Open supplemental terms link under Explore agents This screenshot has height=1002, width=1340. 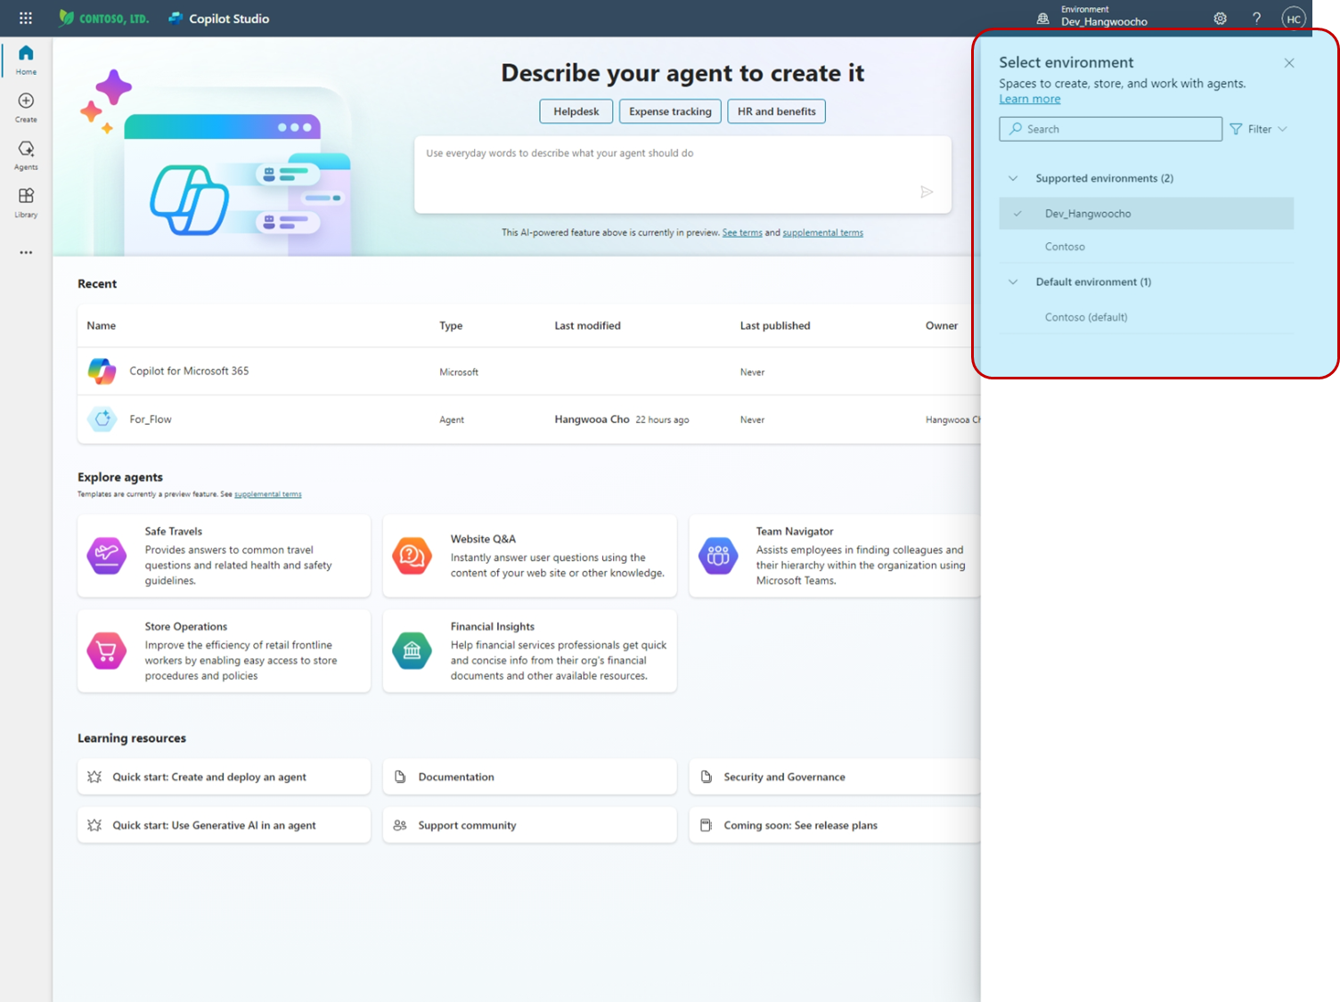268,494
